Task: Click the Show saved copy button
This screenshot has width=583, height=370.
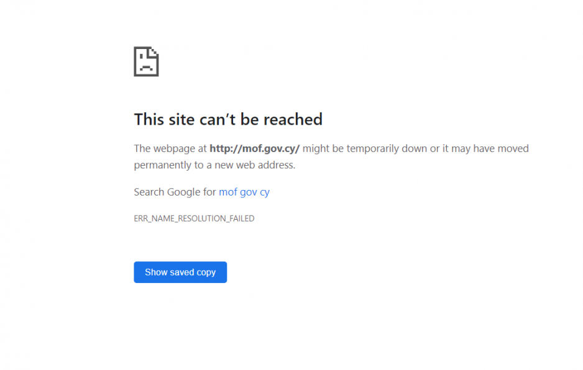Action: click(x=180, y=273)
